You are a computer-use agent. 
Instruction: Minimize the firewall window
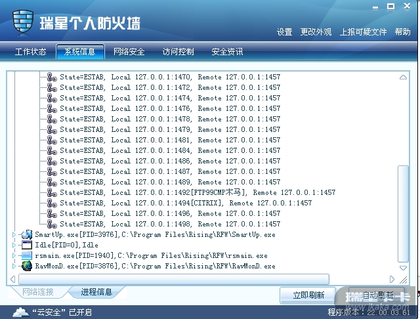coord(375,7)
